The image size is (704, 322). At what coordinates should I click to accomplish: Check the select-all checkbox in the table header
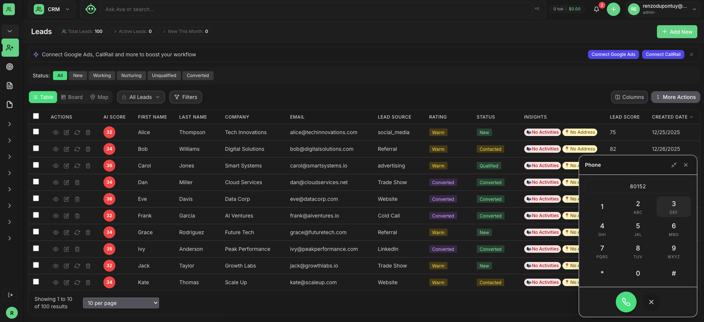tap(36, 116)
